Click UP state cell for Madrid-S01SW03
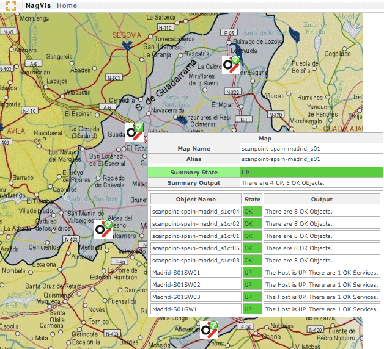This screenshot has height=349, width=384. coord(253,297)
